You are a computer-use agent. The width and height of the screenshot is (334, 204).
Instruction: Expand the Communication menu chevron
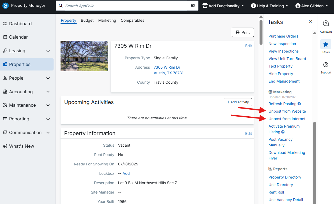tap(48, 133)
